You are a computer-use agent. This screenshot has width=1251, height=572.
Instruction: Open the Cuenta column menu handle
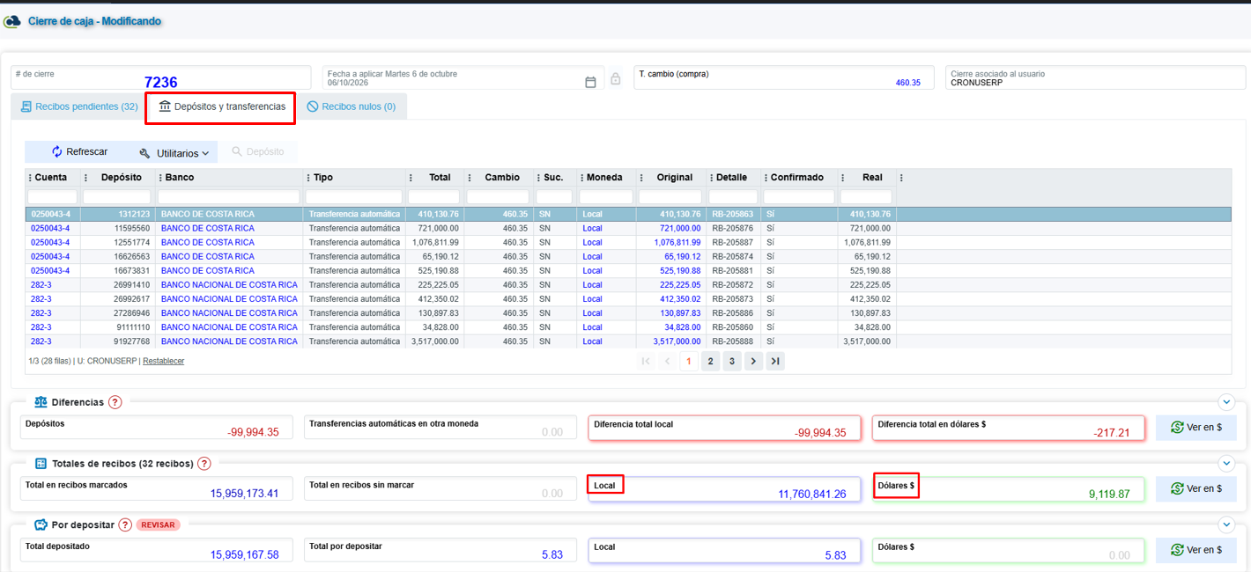(x=30, y=178)
